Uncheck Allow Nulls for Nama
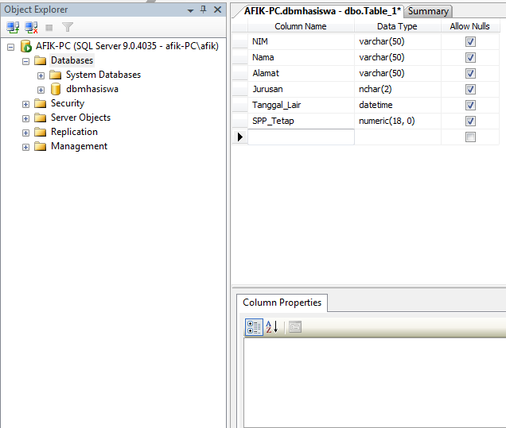The width and height of the screenshot is (506, 428). click(x=470, y=58)
